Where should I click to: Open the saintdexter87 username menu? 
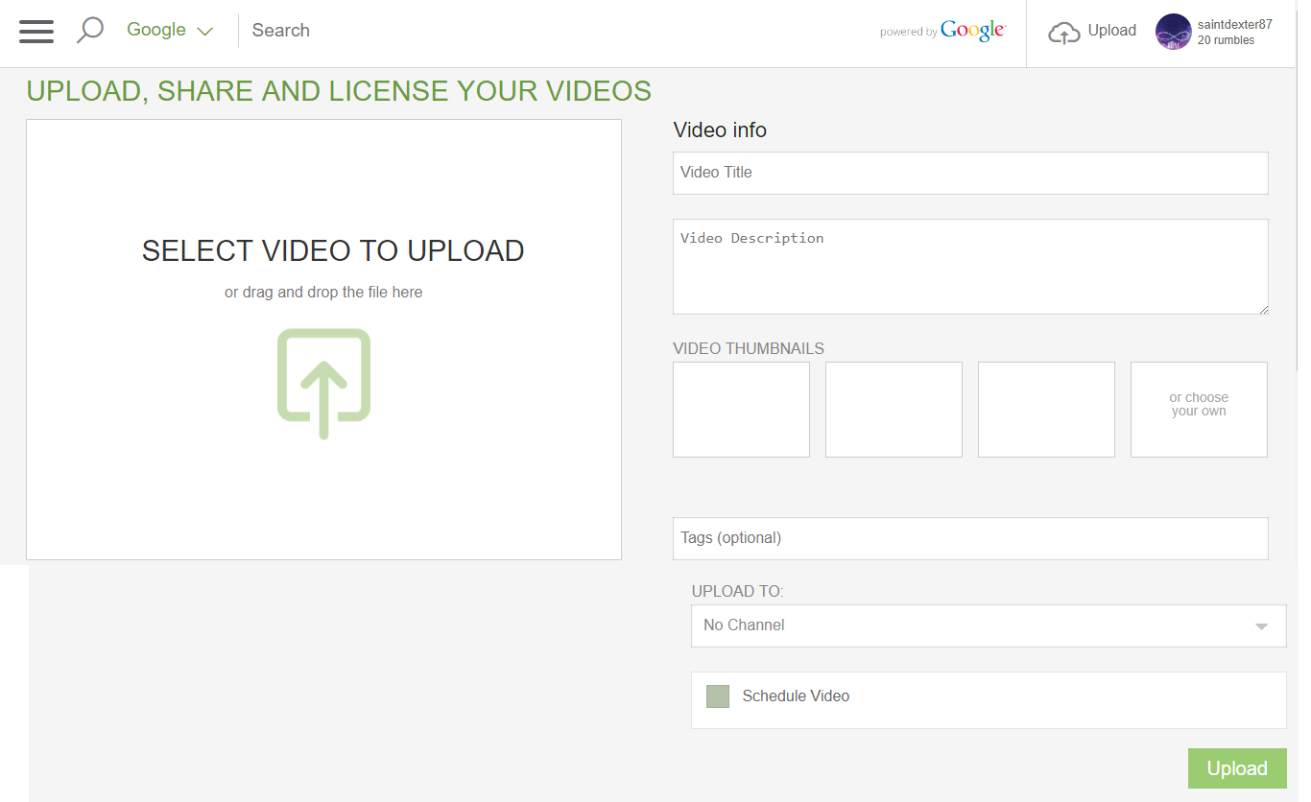click(1234, 25)
